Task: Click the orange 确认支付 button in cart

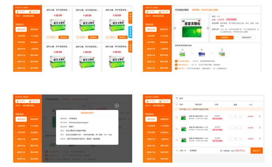Action: pyautogui.click(x=256, y=151)
